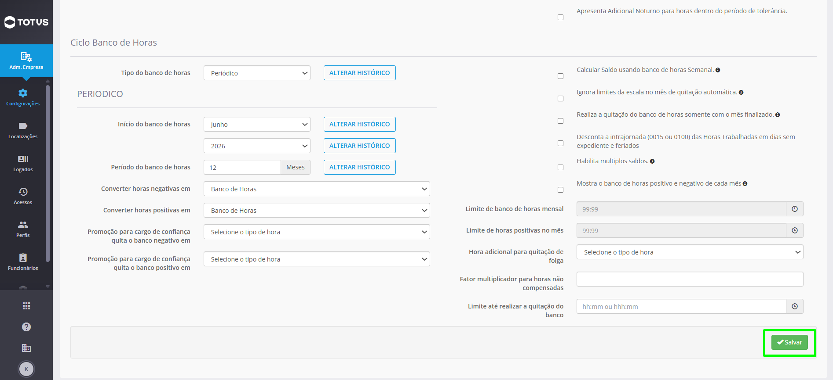The height and width of the screenshot is (380, 833).
Task: Click Fator multiplicador para horas não compensadas field
Action: click(690, 279)
